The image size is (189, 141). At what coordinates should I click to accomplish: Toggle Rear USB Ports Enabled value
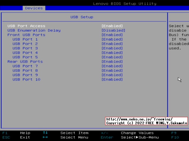[112, 61]
